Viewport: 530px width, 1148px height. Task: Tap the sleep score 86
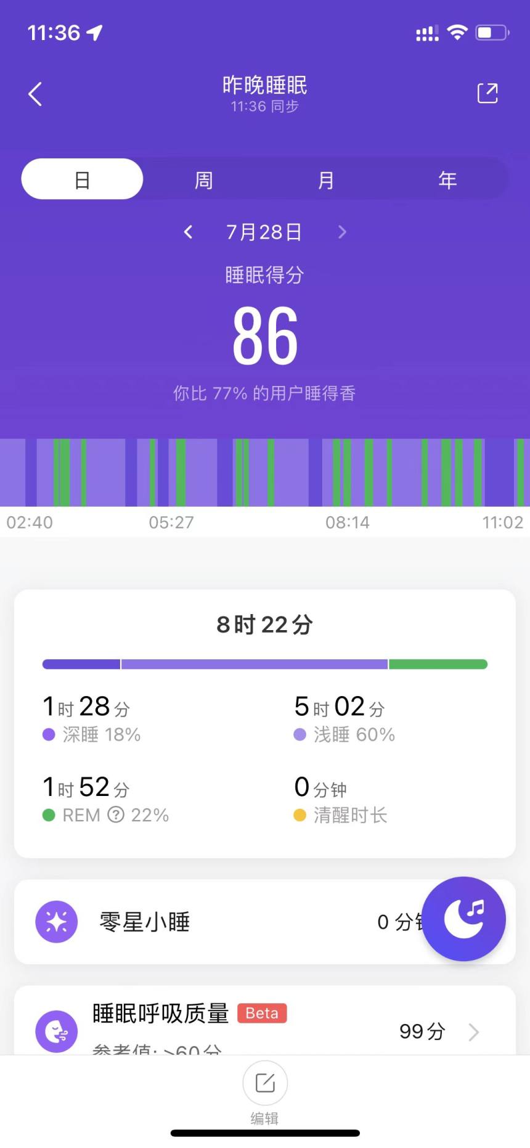coord(265,336)
